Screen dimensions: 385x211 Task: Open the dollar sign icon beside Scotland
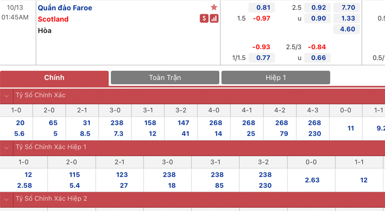(x=204, y=18)
